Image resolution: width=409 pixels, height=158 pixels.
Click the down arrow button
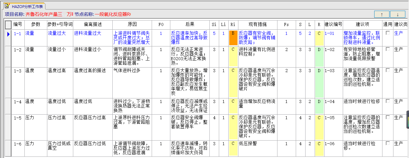pyautogui.click(x=398, y=14)
